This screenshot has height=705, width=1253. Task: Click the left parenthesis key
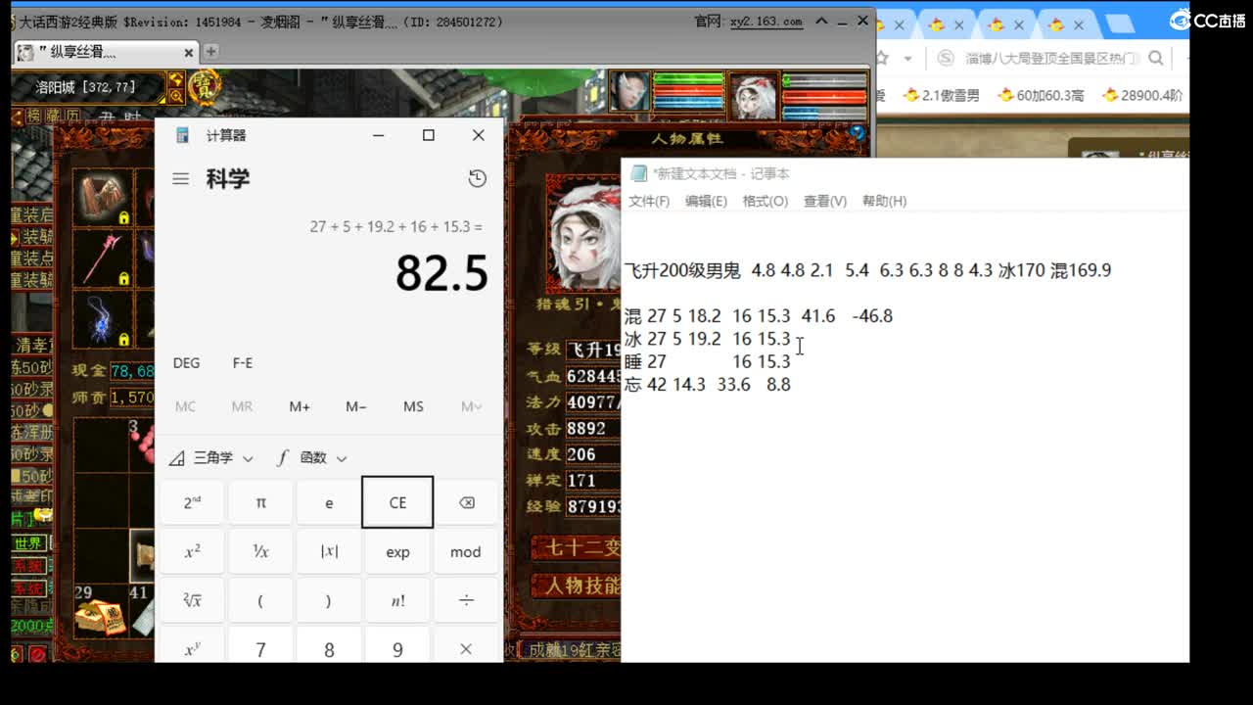tap(260, 600)
